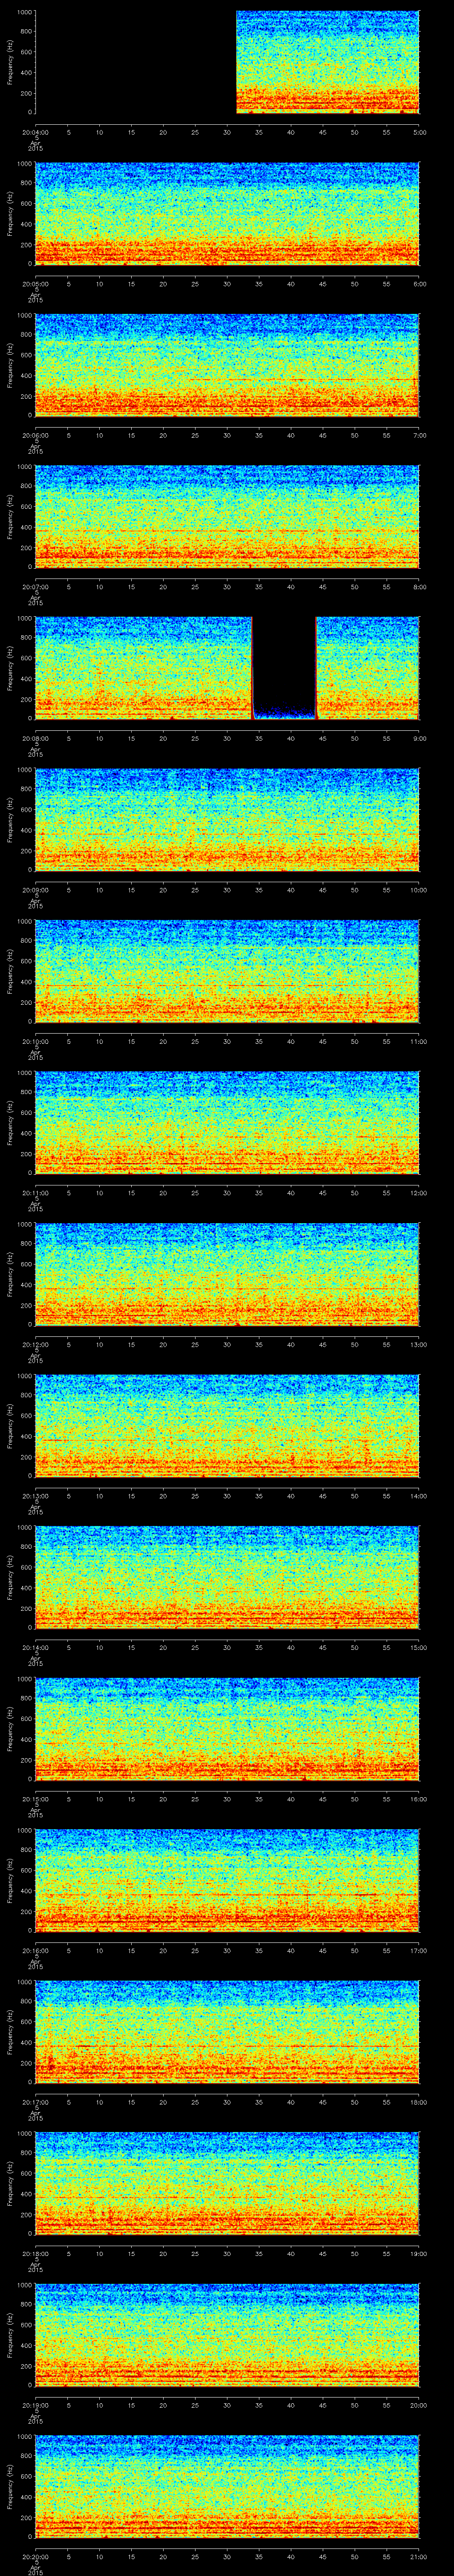Click "Frequency (Hz)" label of the 20:04:00 panel

click(x=10, y=62)
